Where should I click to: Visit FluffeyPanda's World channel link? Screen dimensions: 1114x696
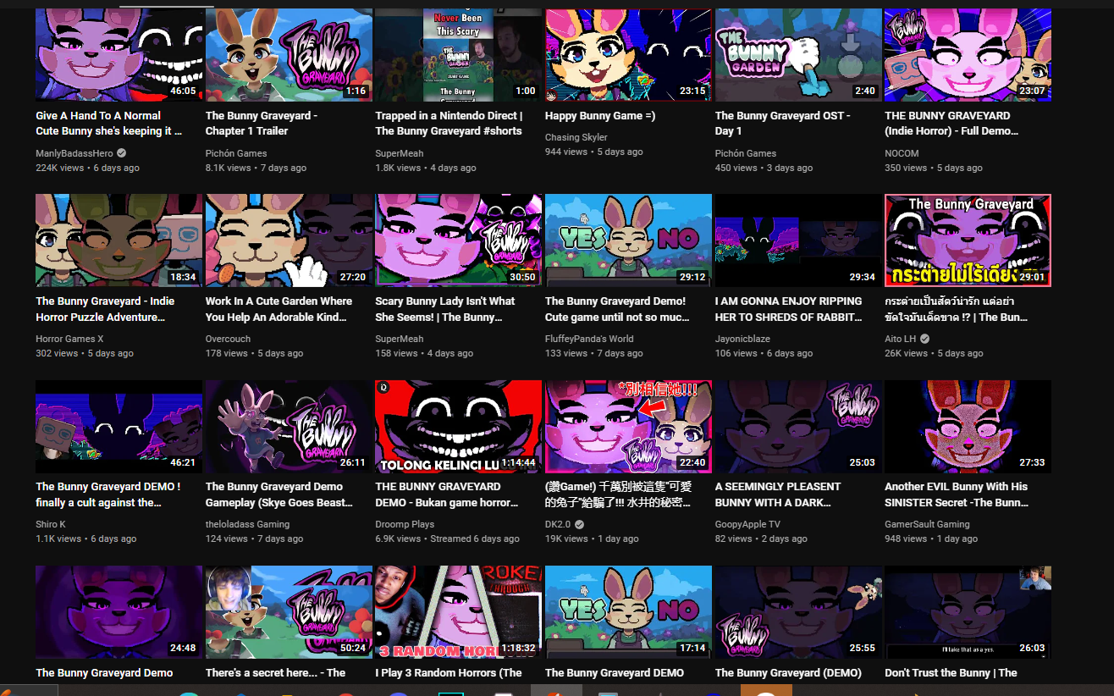589,339
